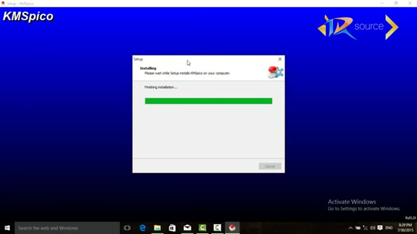
Task: Click the Installing heading in the dialog
Action: (x=148, y=68)
